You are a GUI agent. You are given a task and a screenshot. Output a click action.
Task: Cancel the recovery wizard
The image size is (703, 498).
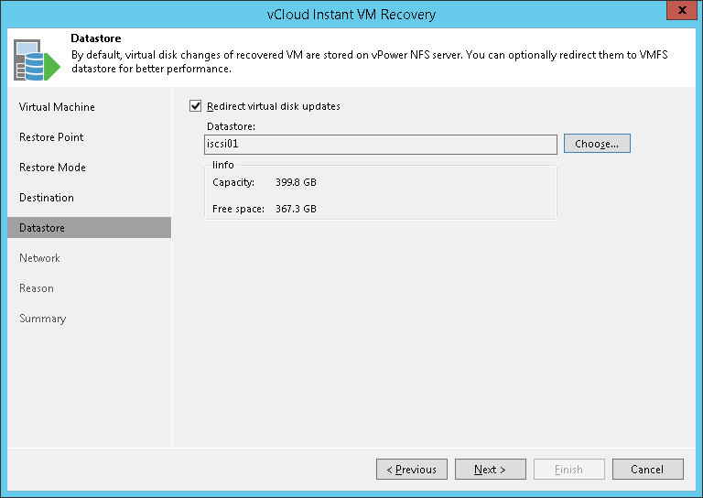click(x=647, y=470)
